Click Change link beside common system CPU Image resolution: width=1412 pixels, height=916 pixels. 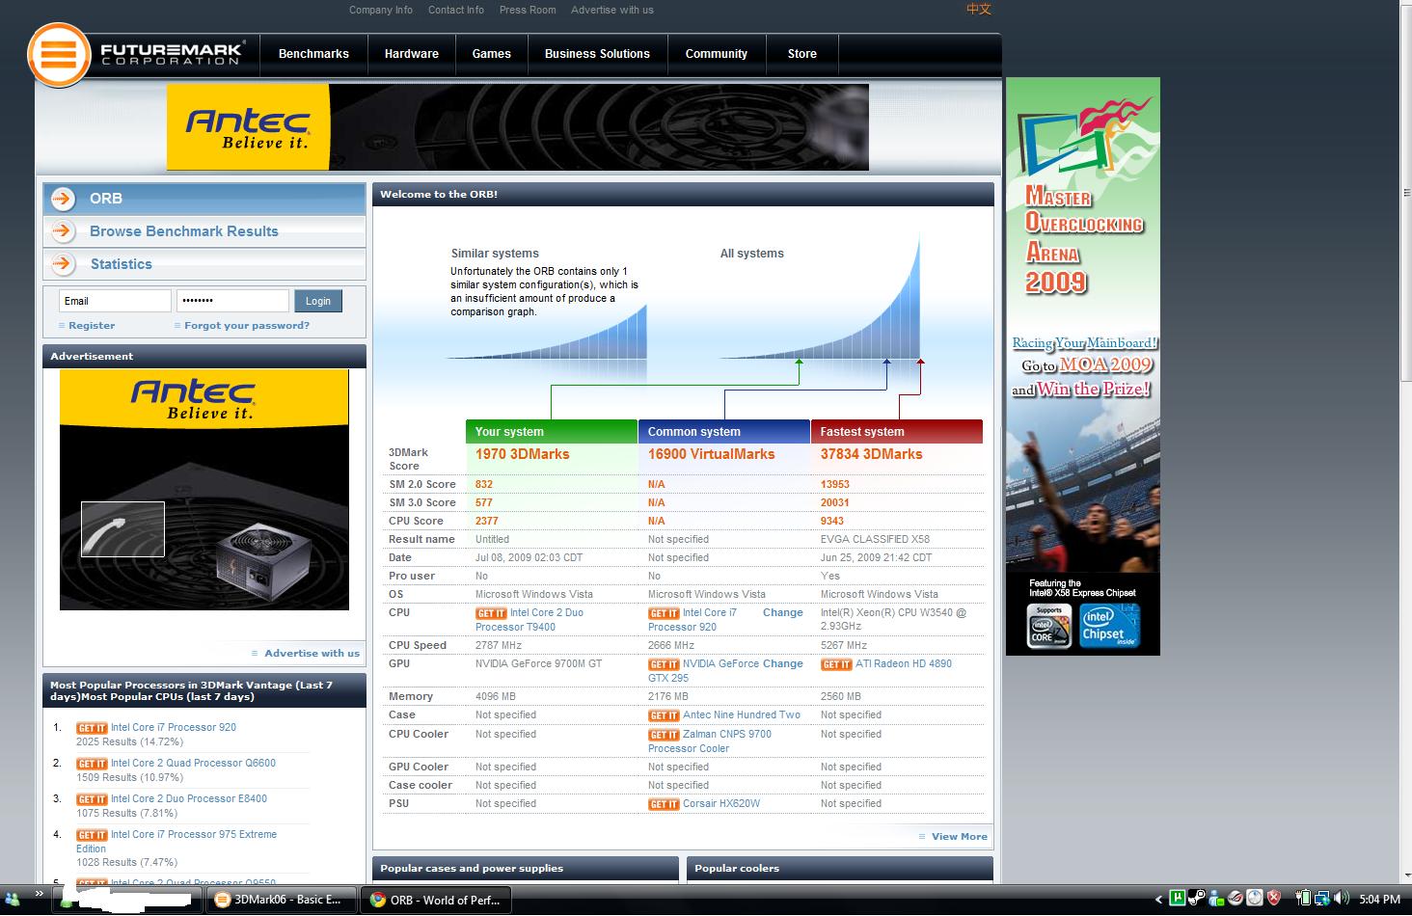783,613
